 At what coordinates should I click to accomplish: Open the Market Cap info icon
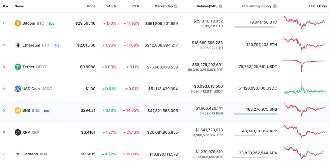point(176,6)
